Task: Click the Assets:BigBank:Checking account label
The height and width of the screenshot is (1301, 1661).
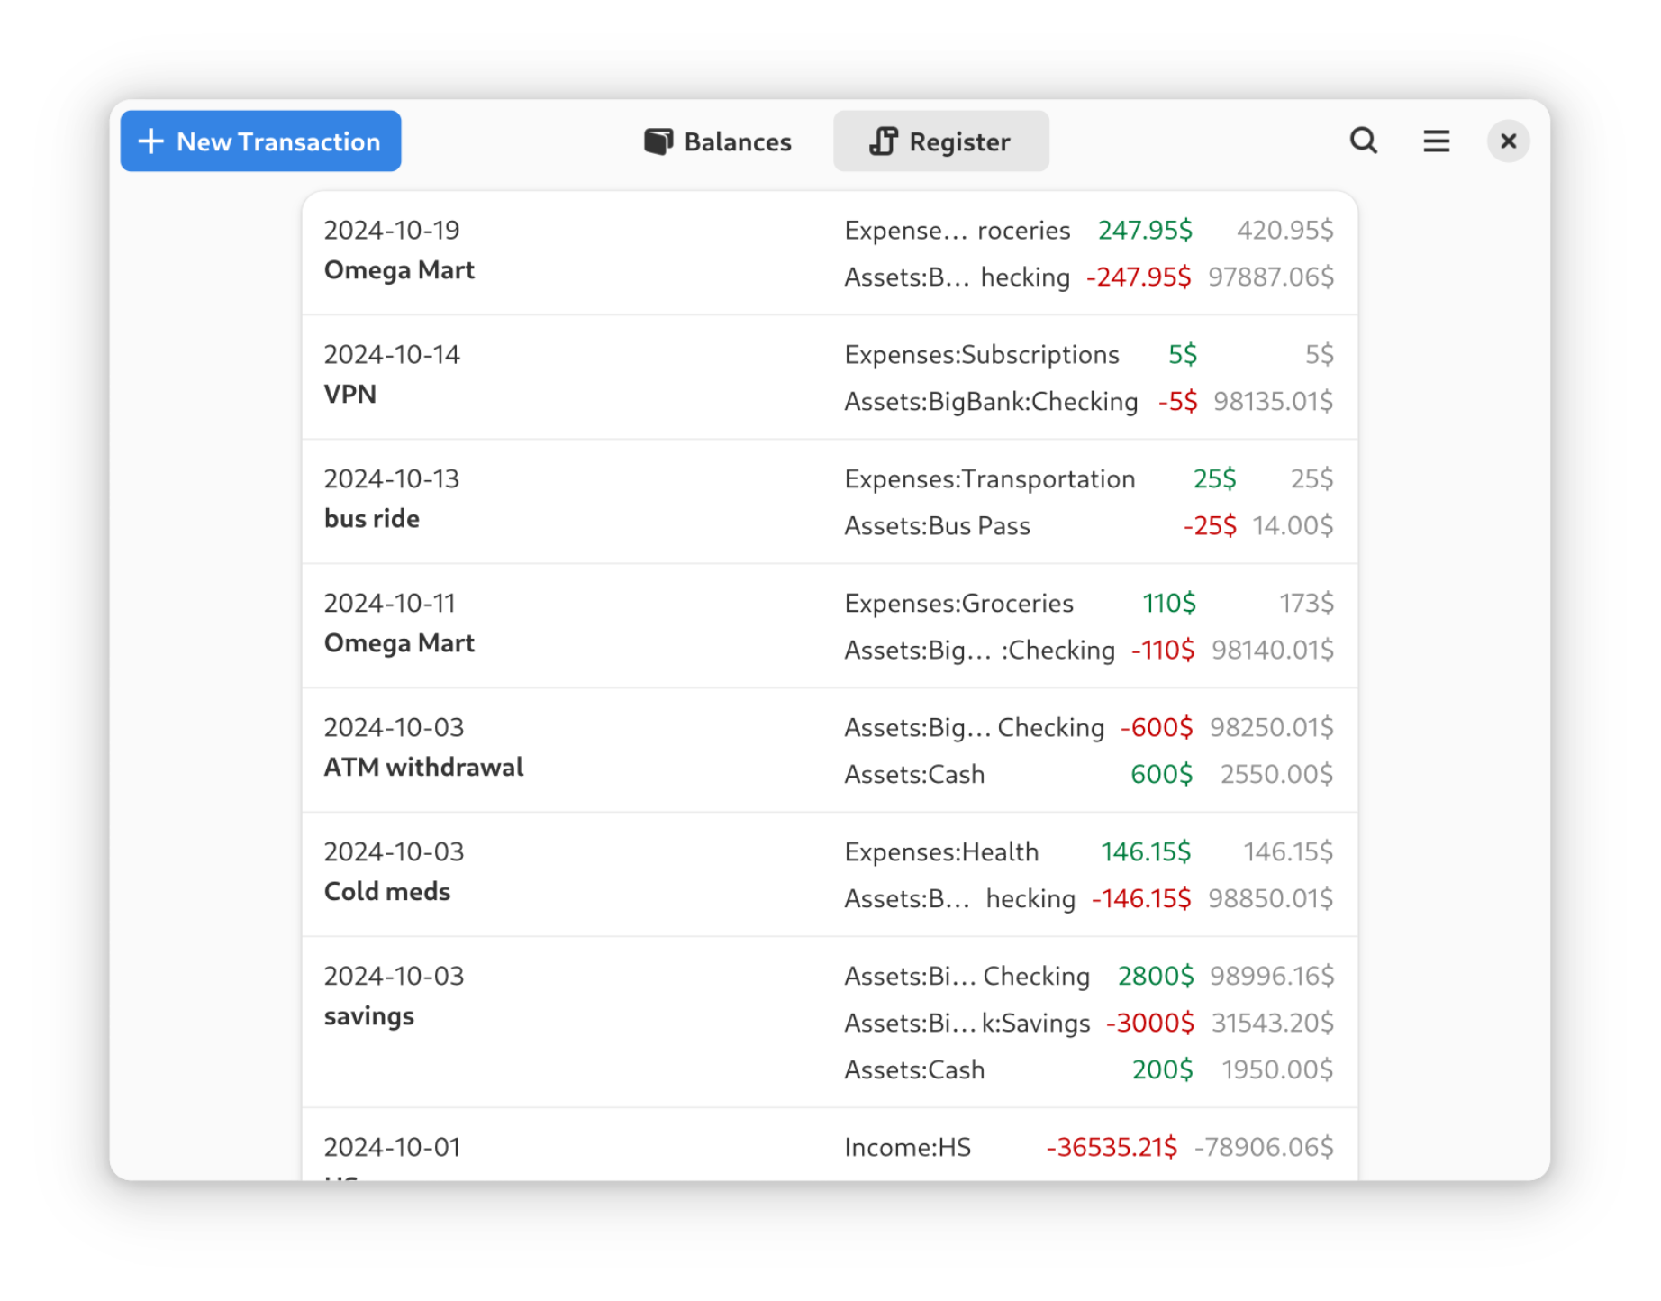Action: tap(990, 401)
